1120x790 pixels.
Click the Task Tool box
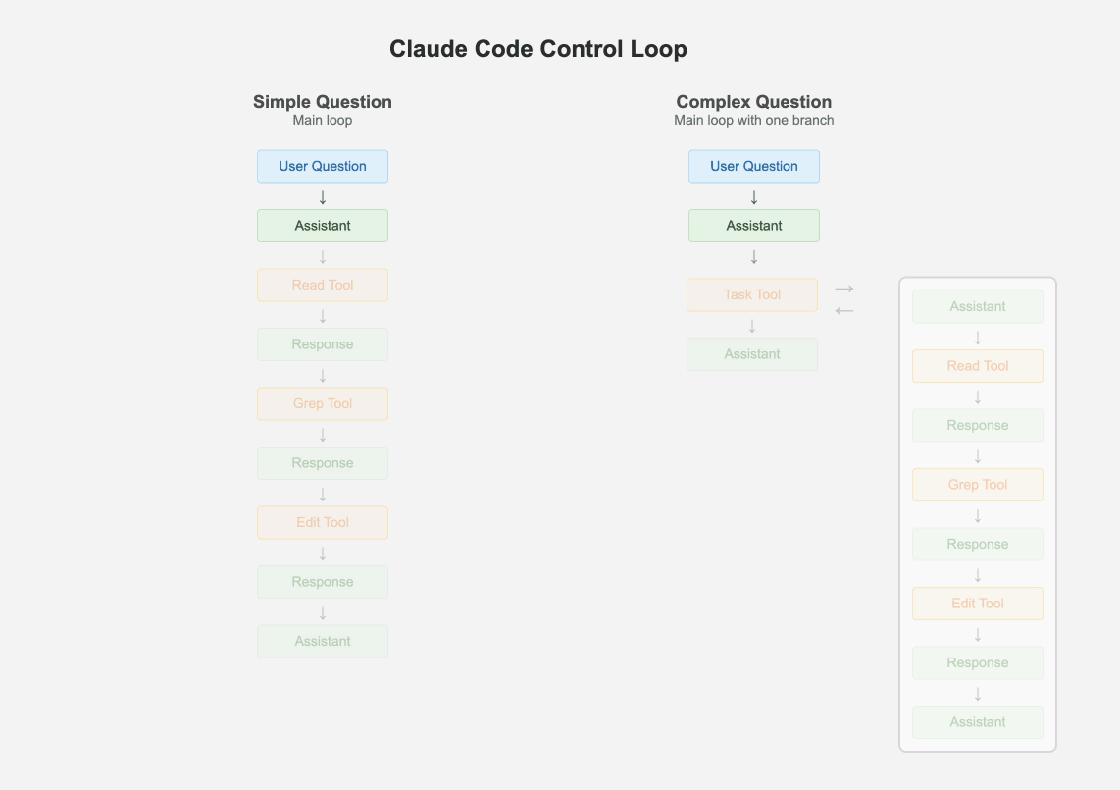[752, 294]
